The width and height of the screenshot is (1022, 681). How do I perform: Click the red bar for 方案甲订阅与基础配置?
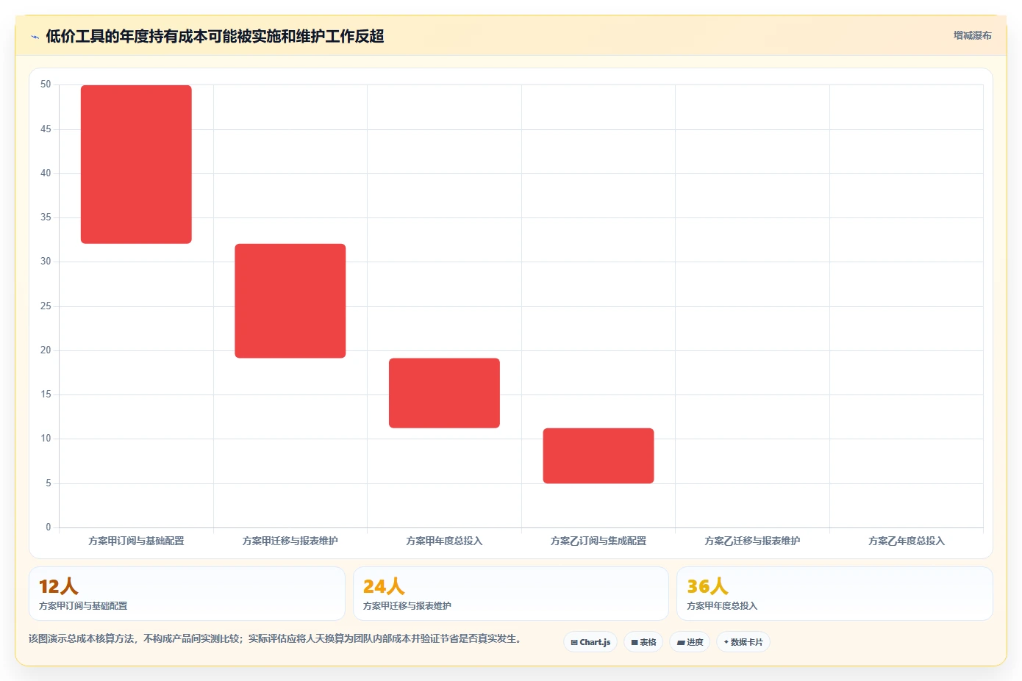(136, 165)
